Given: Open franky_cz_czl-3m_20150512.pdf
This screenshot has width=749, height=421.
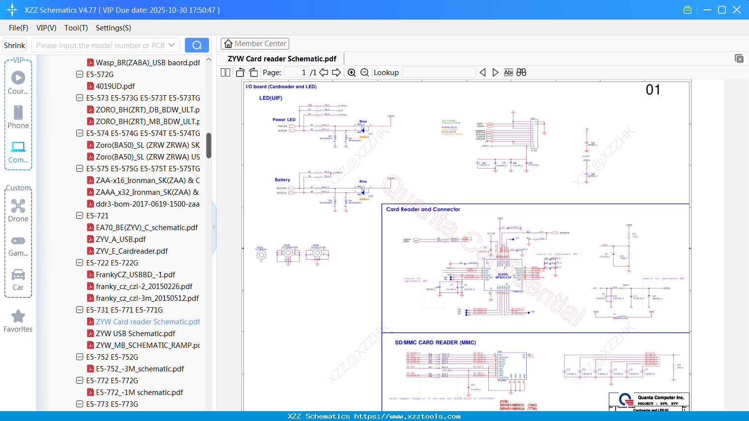Looking at the screenshot, I should [x=147, y=298].
